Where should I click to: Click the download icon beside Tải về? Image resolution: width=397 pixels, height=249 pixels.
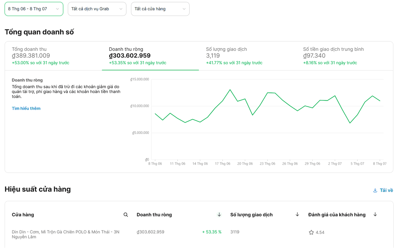point(375,190)
